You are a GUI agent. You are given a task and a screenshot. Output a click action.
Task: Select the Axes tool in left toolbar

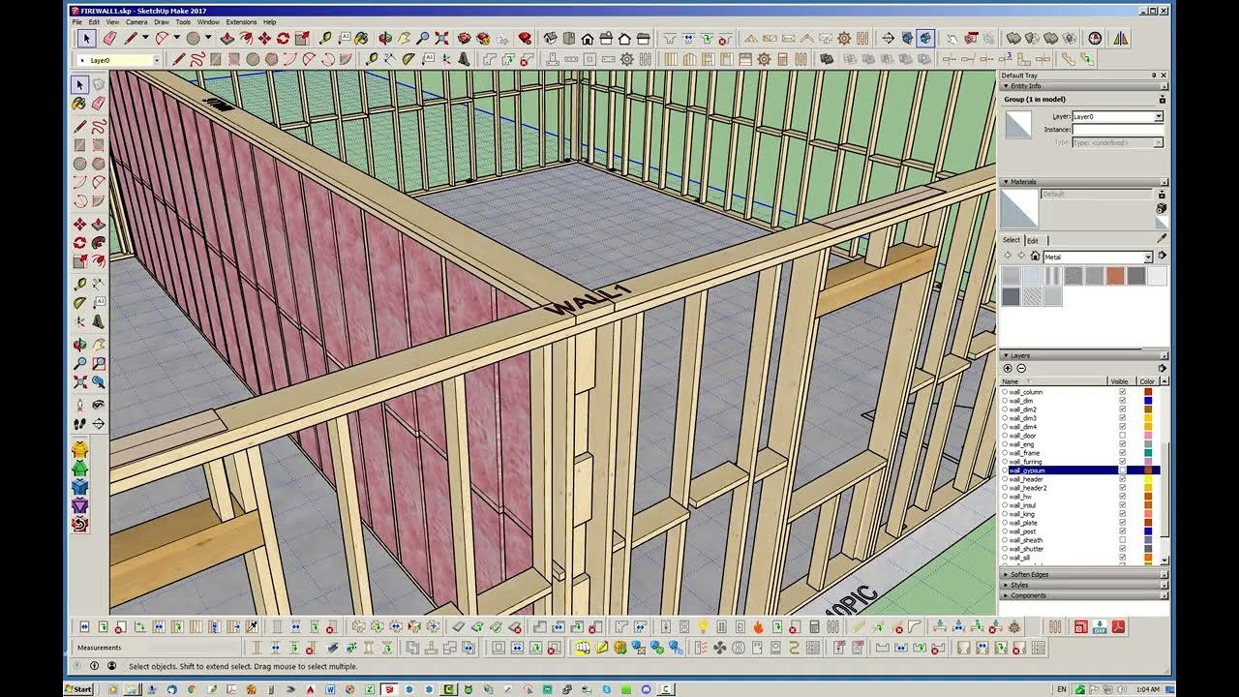click(x=79, y=320)
